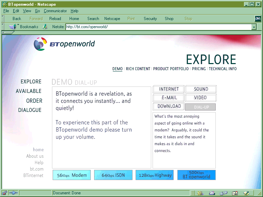Click the E-MAIL demo button
263x197 pixels.
point(169,98)
